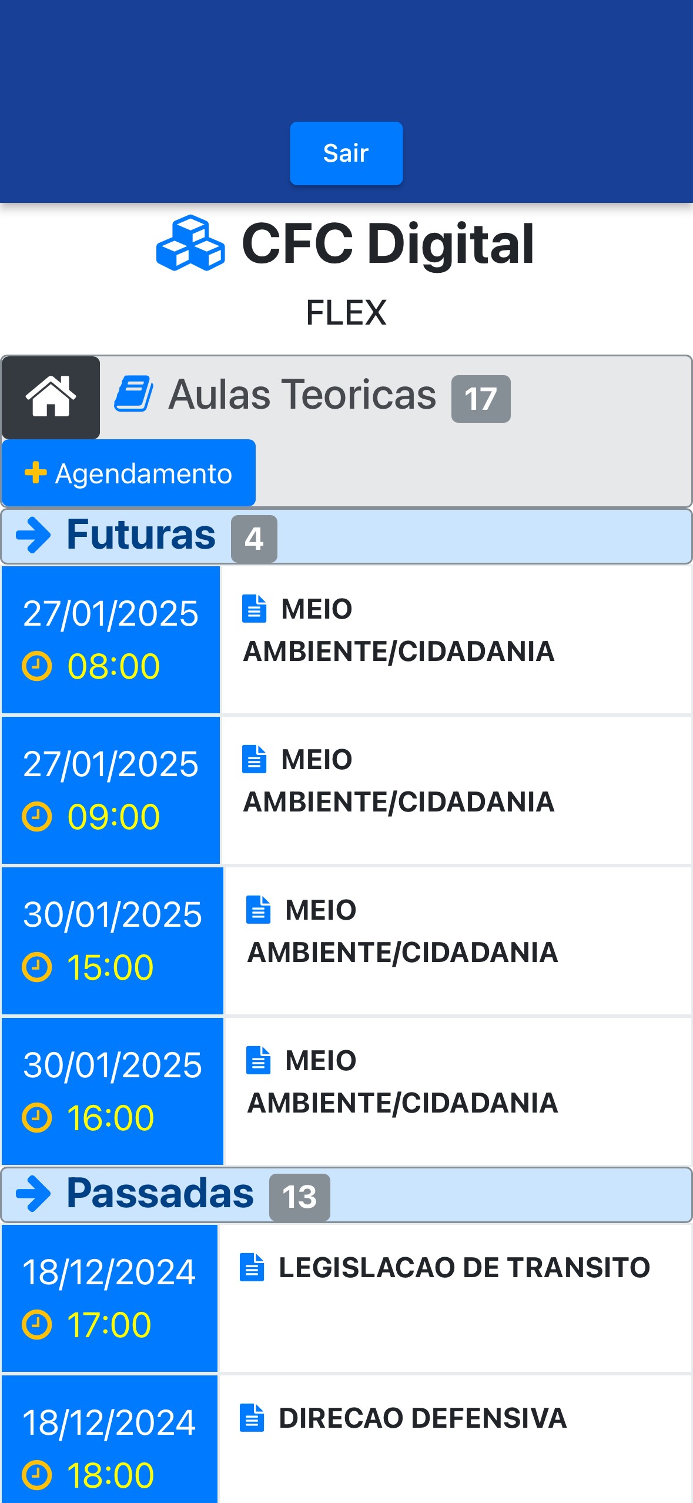
Task: Click the document icon beside LEGISLACAO DE TRANSITO
Action: coord(252,1267)
